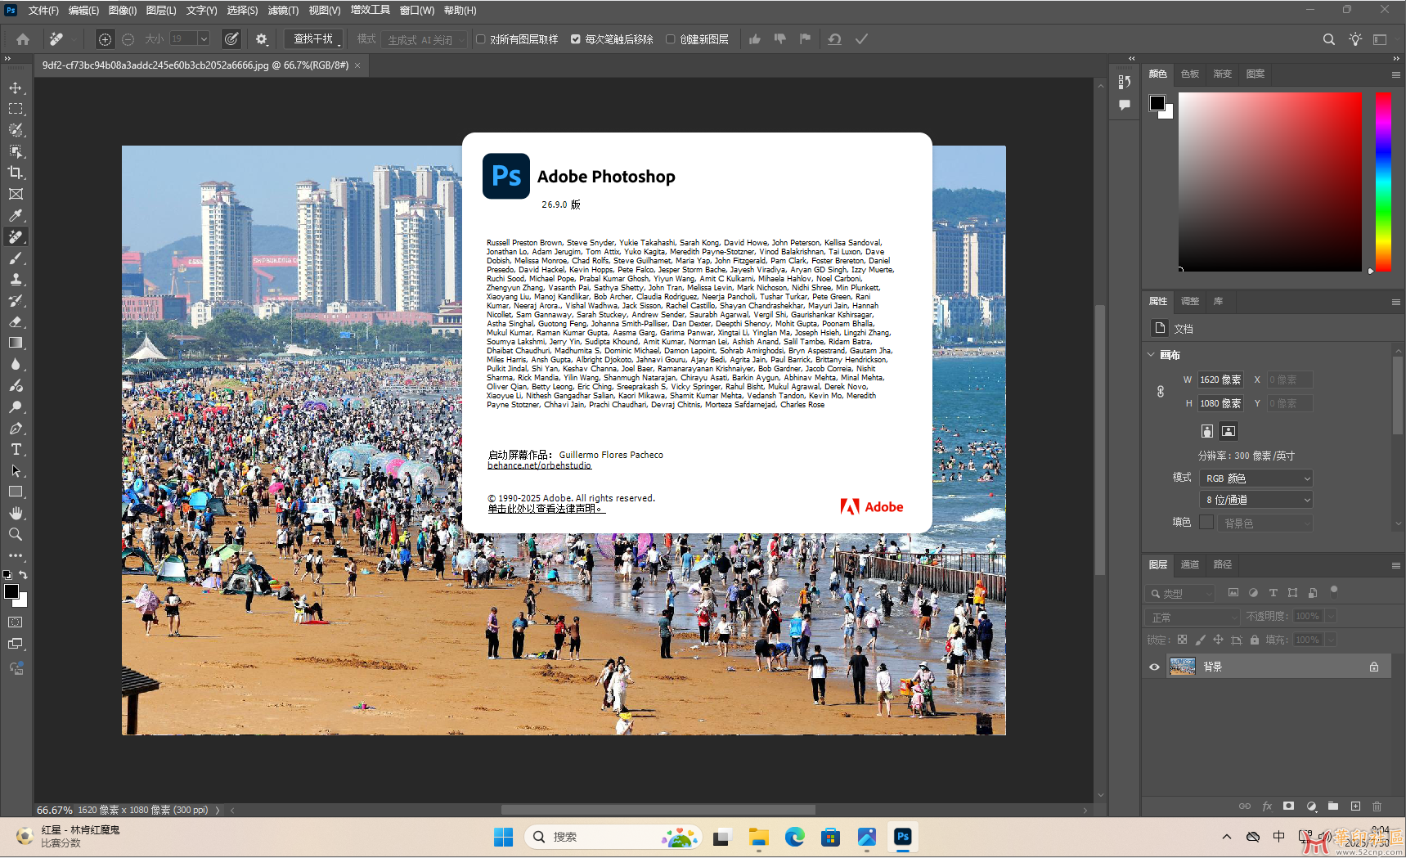The height and width of the screenshot is (858, 1406).
Task: Select the Rectangular Marquee tool
Action: (16, 109)
